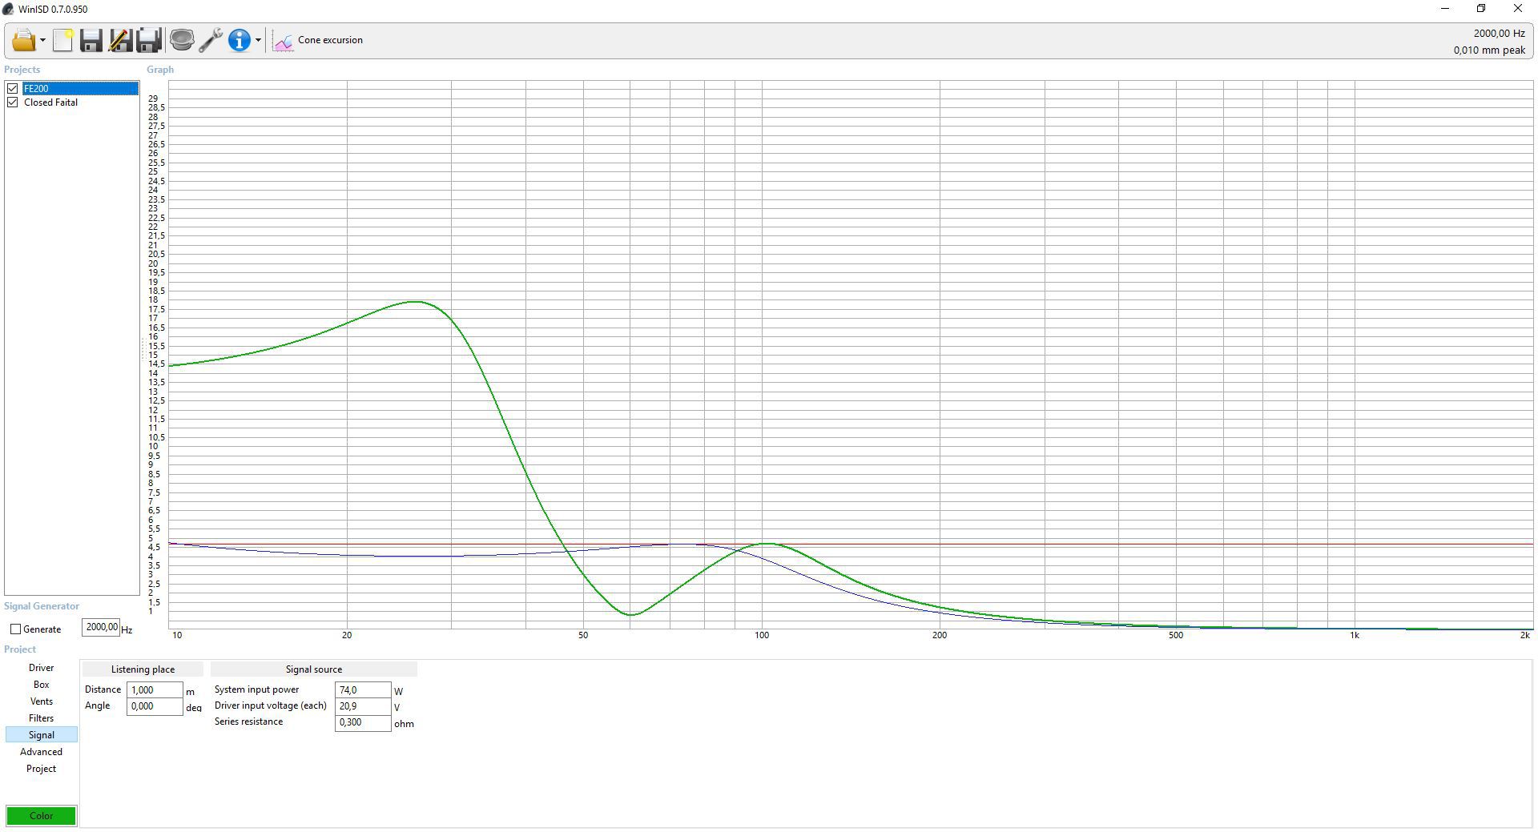Click the save all projects icon
Screen dimensions: 1538x832
click(149, 40)
